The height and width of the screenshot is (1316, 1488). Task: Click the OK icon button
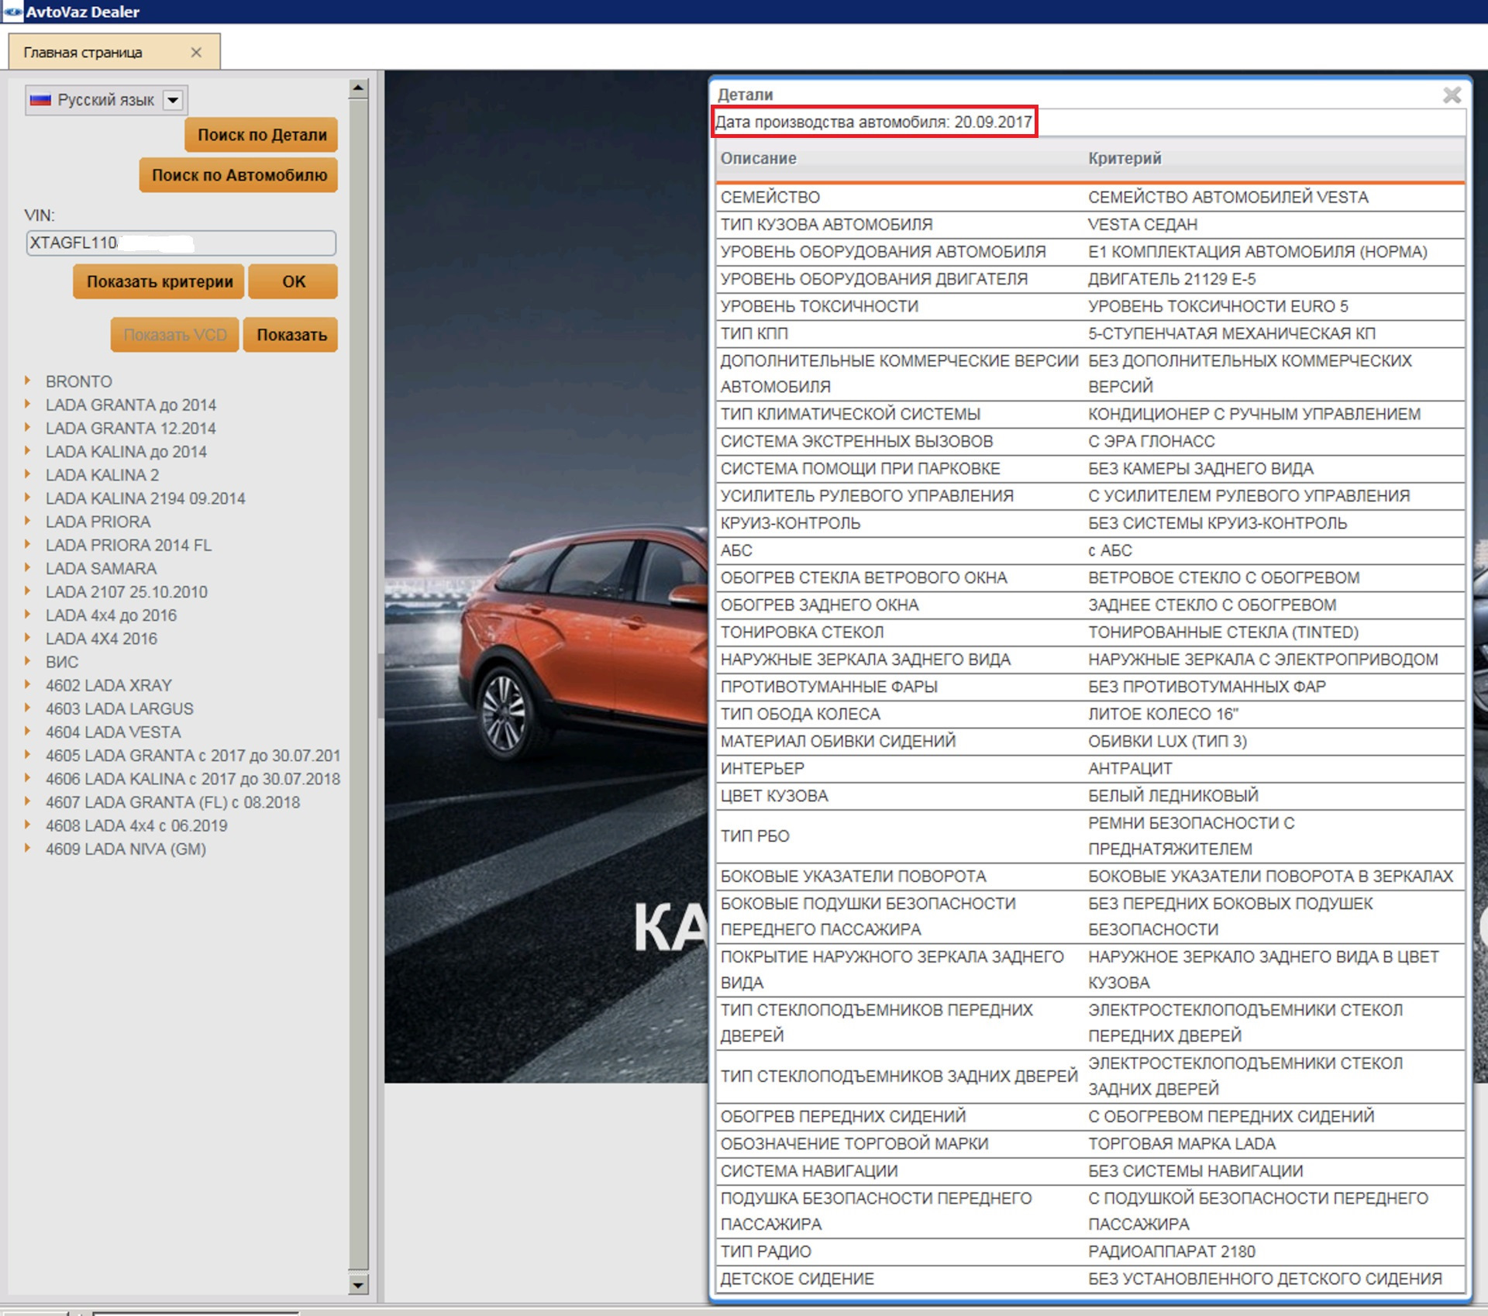pos(294,278)
